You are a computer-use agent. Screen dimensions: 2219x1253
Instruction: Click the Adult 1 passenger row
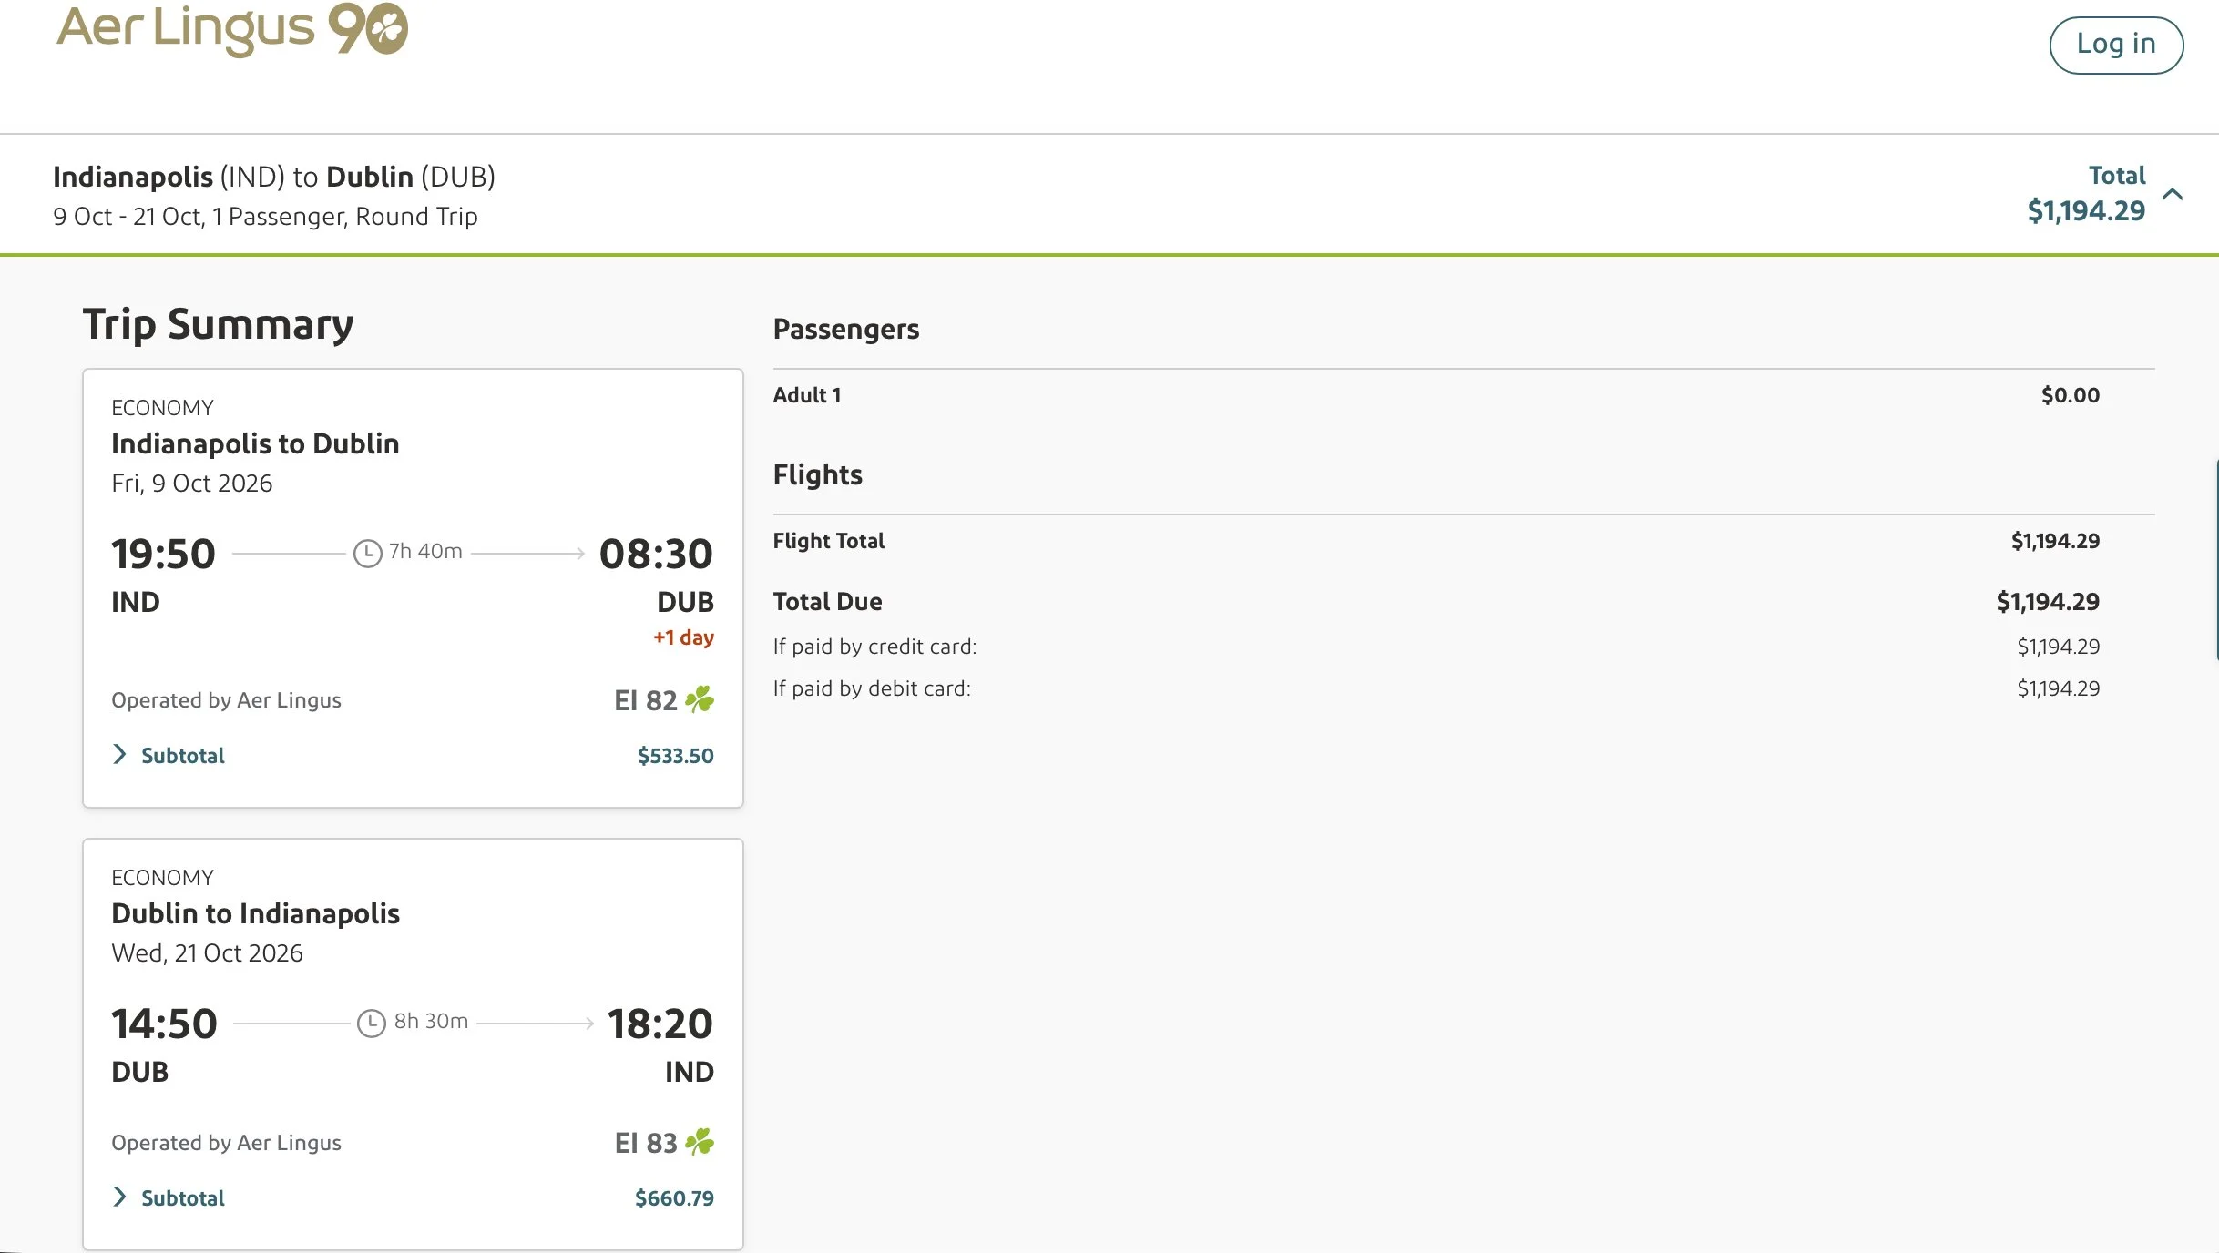click(1437, 395)
